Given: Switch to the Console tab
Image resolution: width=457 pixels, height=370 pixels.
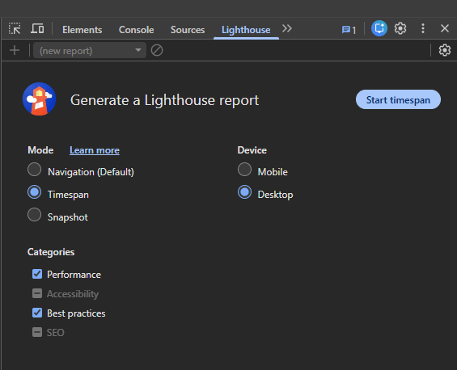Looking at the screenshot, I should 136,30.
